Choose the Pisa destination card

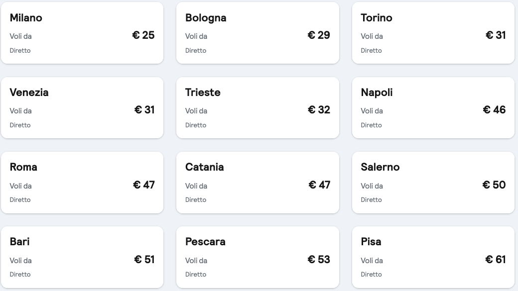(433, 257)
